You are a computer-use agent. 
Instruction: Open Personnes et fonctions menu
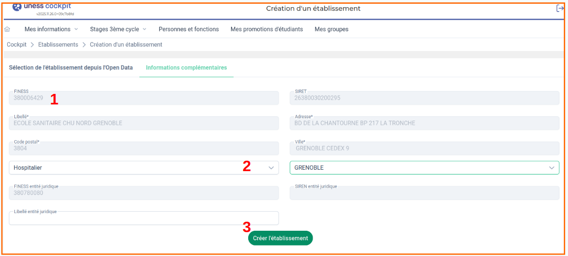tap(189, 30)
